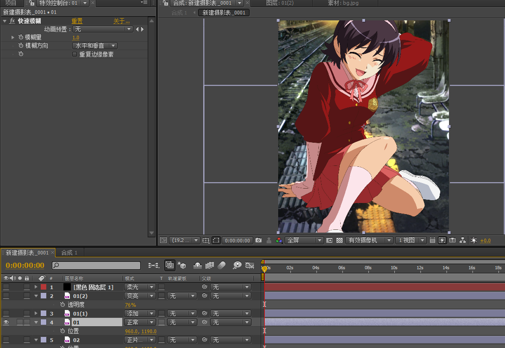Click the region of interest icon
The image size is (505, 348).
pyautogui.click(x=216, y=240)
